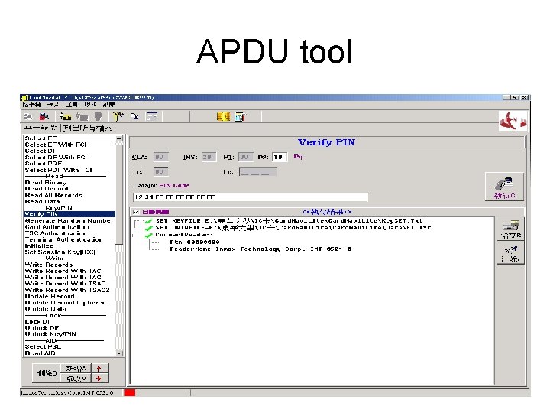Click down arrow of command list scrollbar
Image resolution: width=550 pixels, height=413 pixels.
[119, 353]
